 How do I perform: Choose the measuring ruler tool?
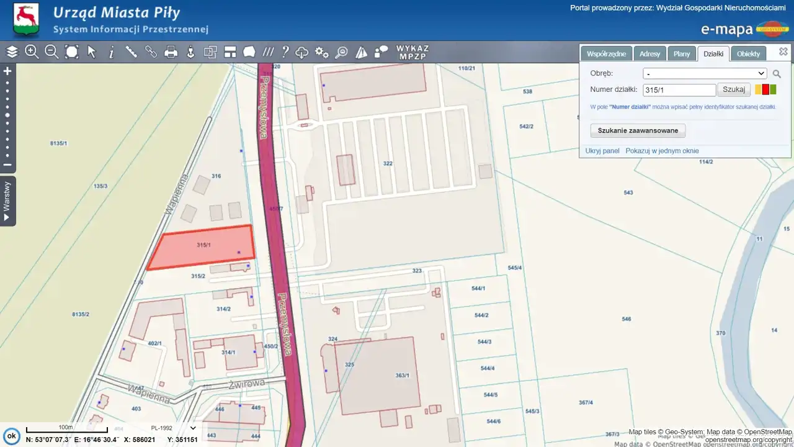tap(132, 52)
